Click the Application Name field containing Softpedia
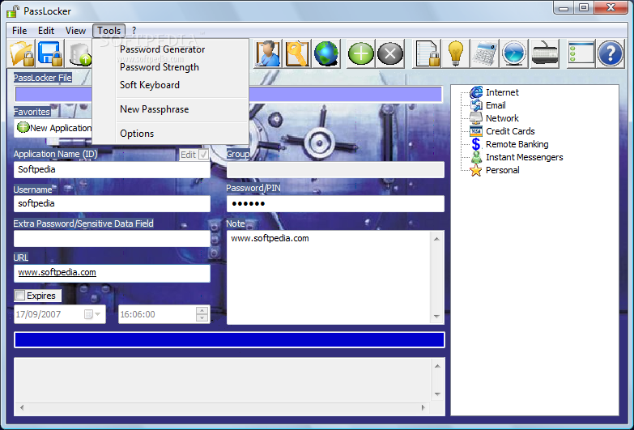 [x=112, y=169]
